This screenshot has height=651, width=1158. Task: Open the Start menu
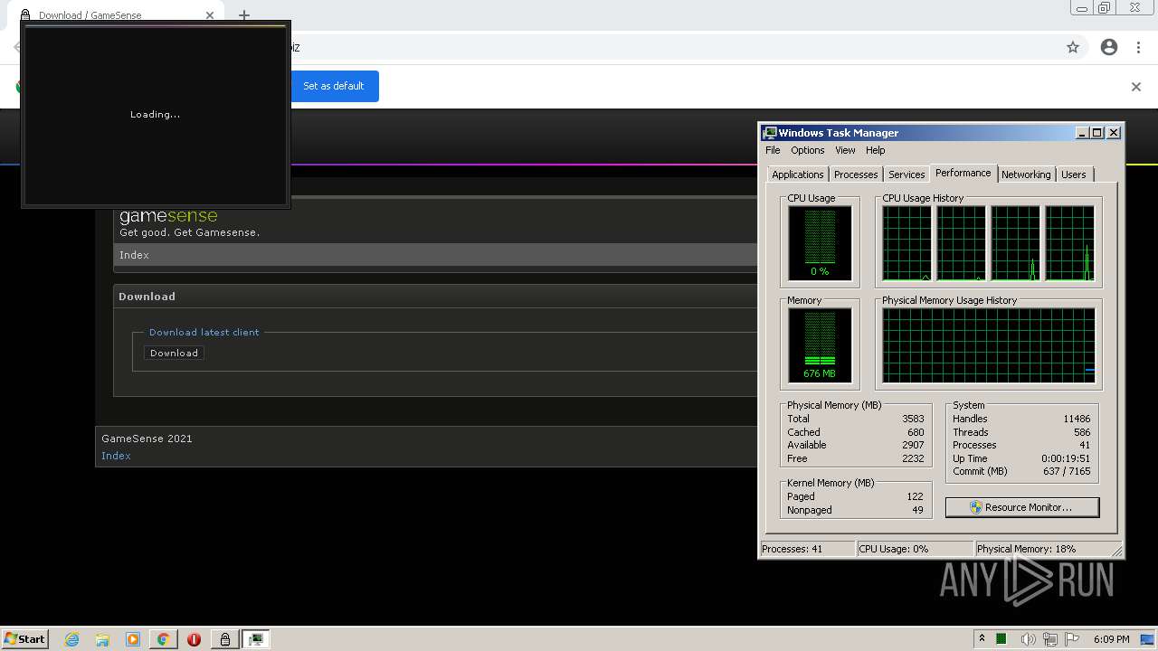coord(24,639)
